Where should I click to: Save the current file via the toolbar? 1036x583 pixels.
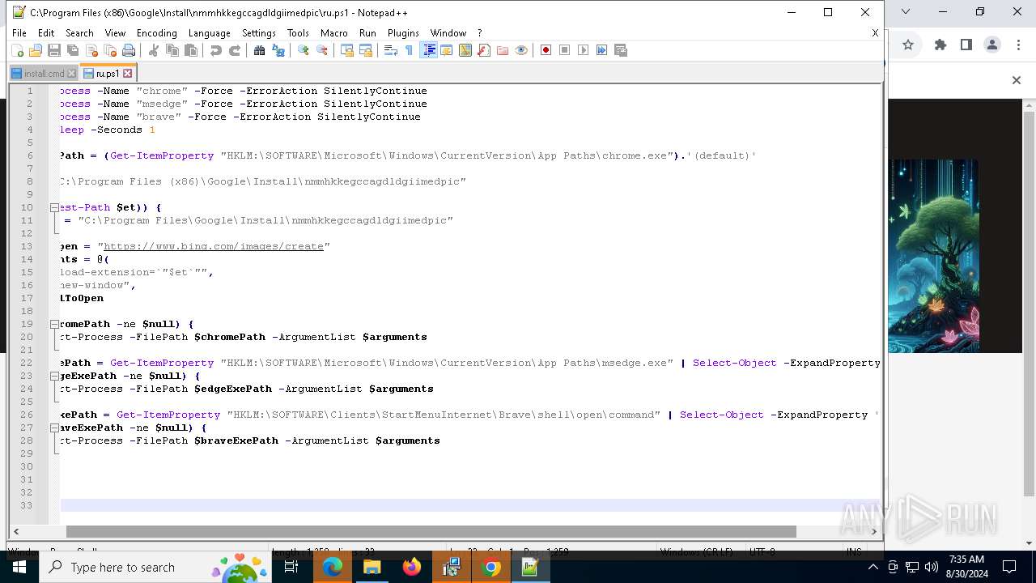54,50
